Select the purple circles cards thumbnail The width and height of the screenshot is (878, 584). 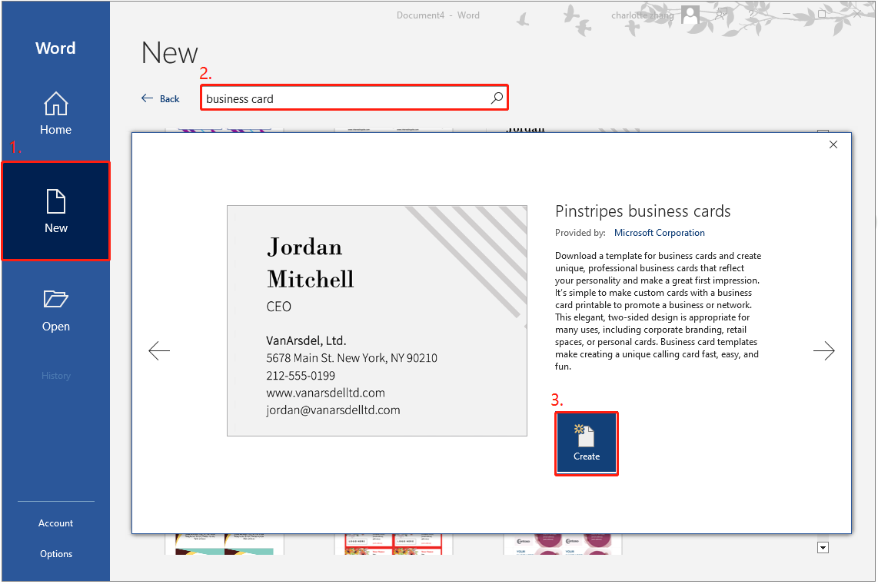(562, 544)
